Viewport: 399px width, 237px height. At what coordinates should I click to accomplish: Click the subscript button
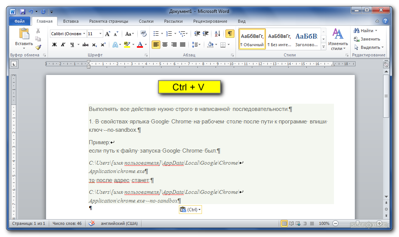tap(95, 45)
